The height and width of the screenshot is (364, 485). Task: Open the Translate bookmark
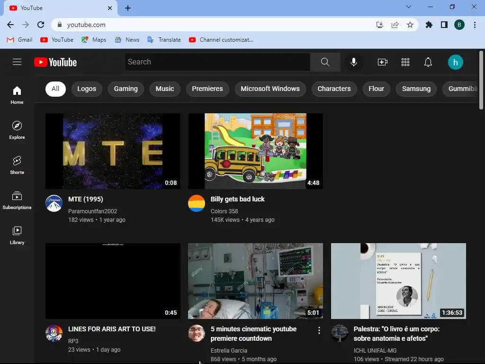coord(164,40)
